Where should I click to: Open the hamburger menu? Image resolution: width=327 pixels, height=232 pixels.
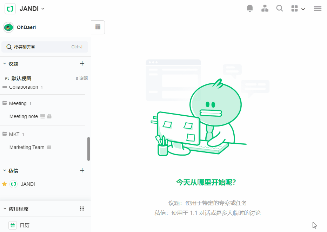318,8
